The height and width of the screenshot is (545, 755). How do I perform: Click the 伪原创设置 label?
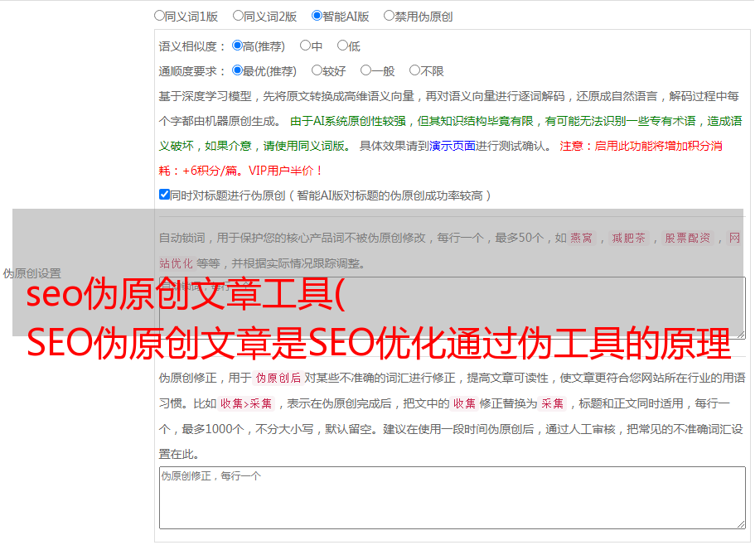pyautogui.click(x=32, y=273)
